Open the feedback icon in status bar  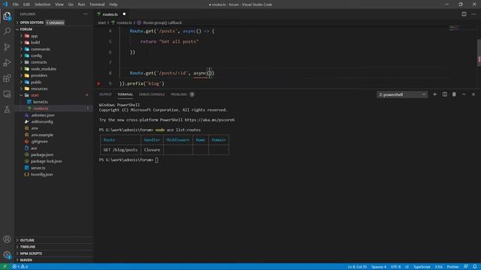(x=466, y=267)
